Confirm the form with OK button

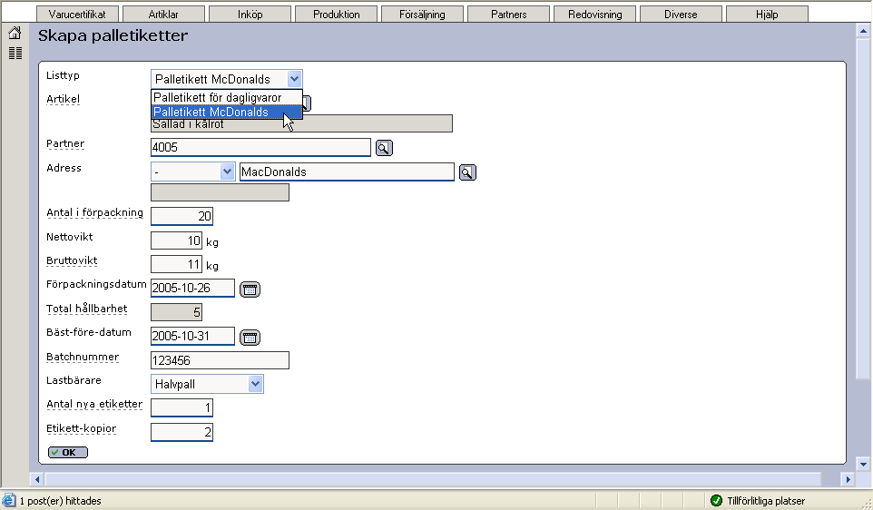68,452
